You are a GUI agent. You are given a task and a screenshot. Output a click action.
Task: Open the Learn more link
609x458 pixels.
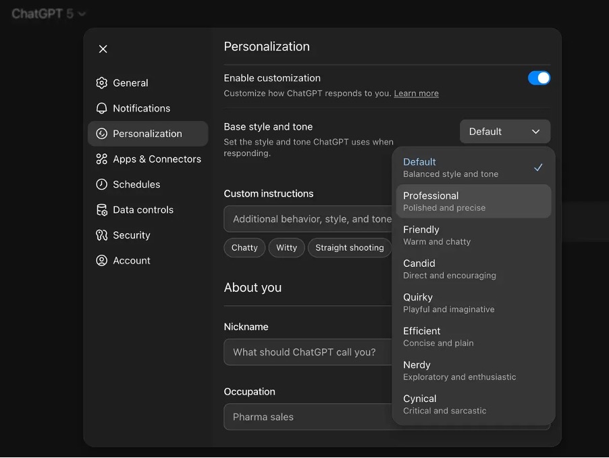416,94
